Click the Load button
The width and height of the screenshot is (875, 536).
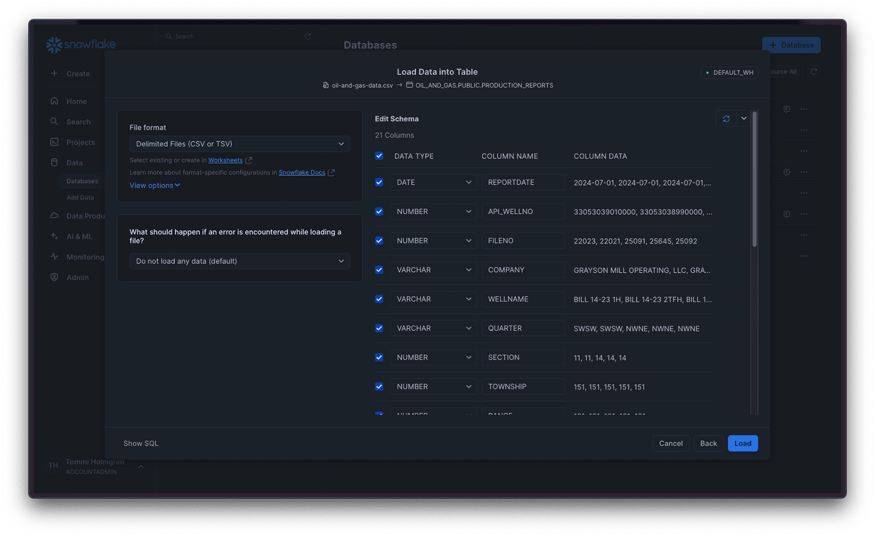tap(742, 443)
